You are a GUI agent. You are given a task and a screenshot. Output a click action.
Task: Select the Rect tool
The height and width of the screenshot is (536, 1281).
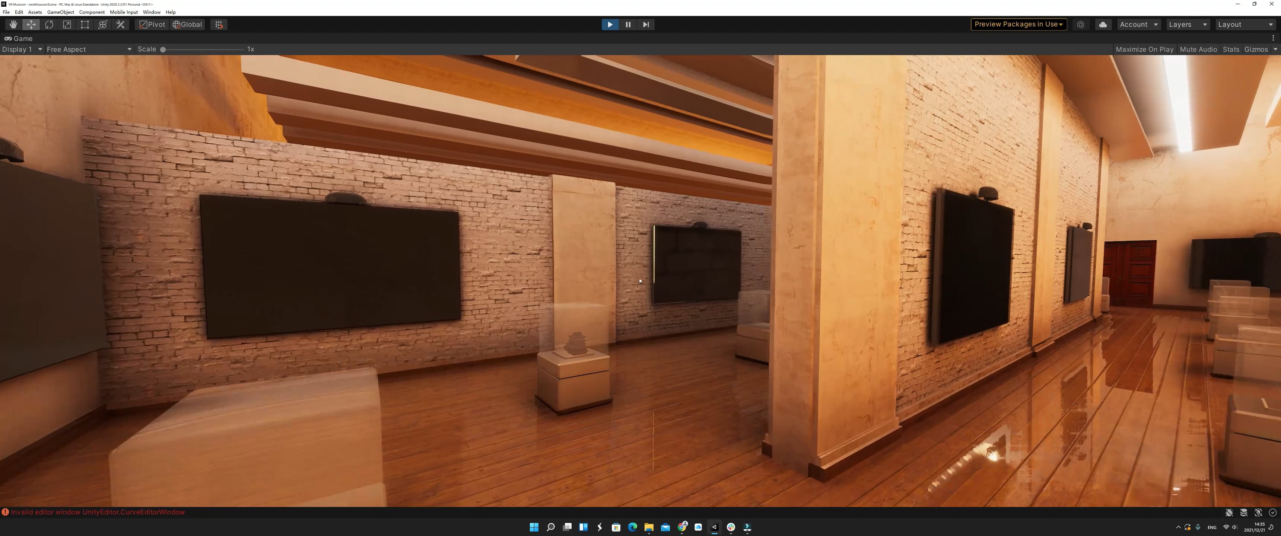[x=85, y=24]
